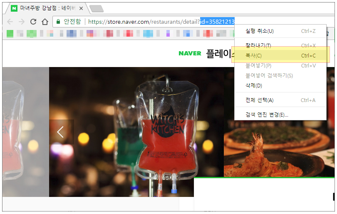The width and height of the screenshot is (337, 214).
Task: Close the 마녀주방 강남점 tab
Action: click(81, 8)
